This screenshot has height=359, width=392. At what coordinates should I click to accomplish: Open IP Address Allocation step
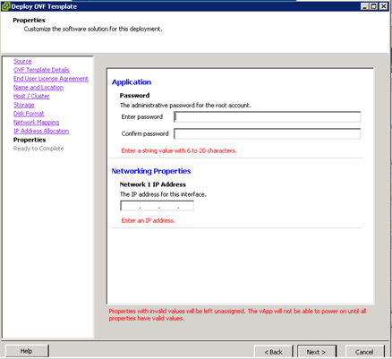pos(41,131)
